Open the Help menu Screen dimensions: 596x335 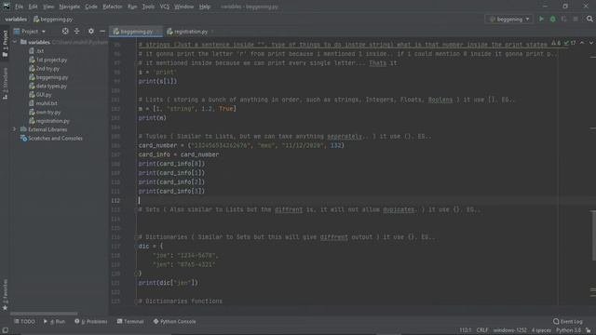(x=205, y=7)
